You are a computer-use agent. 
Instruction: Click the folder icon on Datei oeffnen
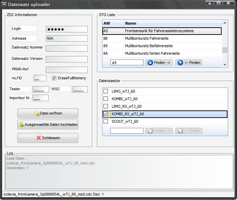click(x=37, y=114)
